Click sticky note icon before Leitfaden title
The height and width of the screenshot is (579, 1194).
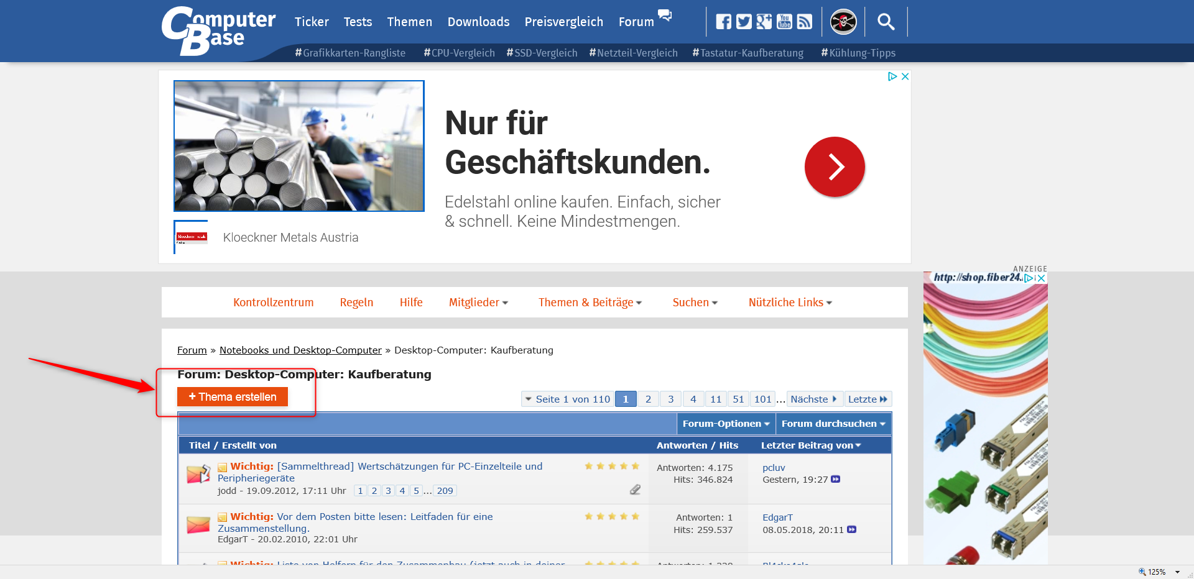(223, 517)
